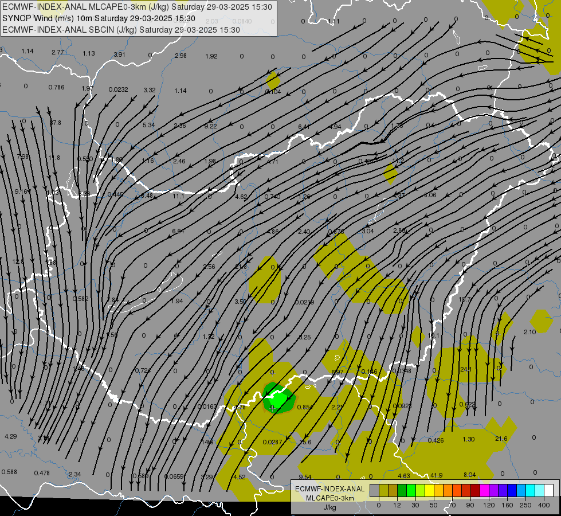
Task: Click the map value 3.91
Action: 120,54
